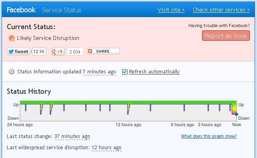Open the Visit site link
This screenshot has height=158, width=257.
[x=171, y=10]
